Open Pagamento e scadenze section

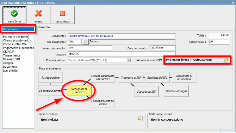point(18,48)
